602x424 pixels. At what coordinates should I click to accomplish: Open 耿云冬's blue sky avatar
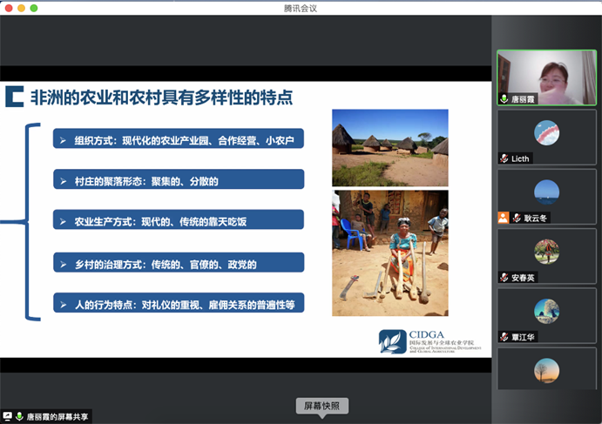click(546, 192)
